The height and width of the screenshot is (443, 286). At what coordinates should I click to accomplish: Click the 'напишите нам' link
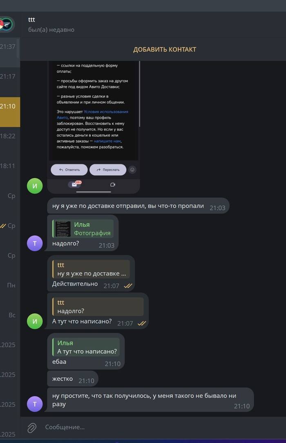107,141
